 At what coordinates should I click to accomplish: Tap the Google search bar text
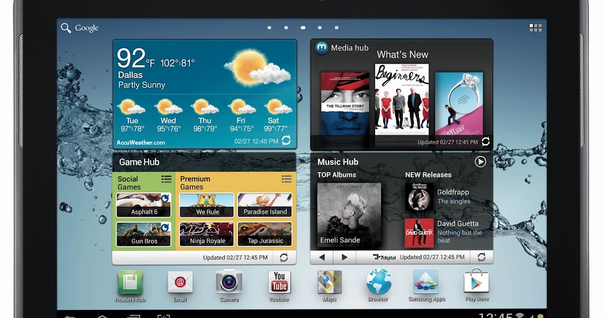(87, 28)
